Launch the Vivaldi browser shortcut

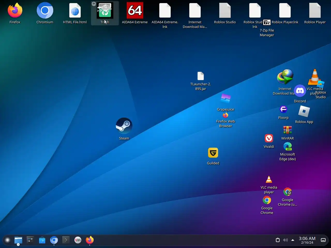(269, 138)
